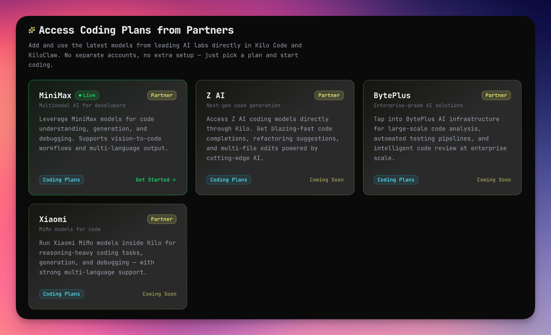Viewport: 551px width, 335px height.
Task: Click 'Enterprise-grade AI solutions' subtitle
Action: click(418, 105)
